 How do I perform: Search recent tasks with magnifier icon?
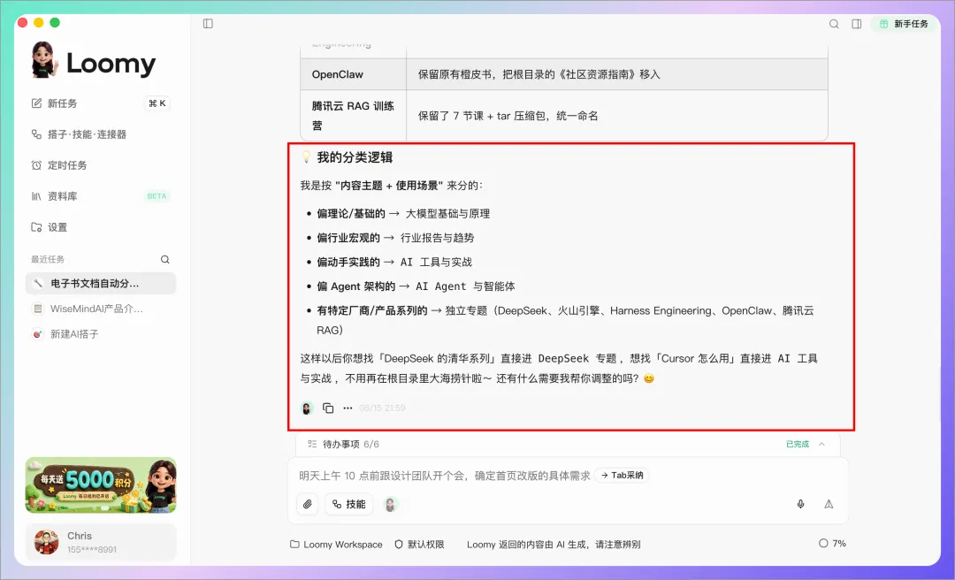point(165,260)
